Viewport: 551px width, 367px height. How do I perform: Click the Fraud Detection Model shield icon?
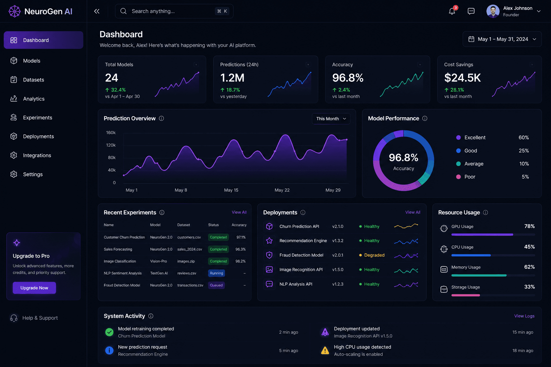click(x=269, y=255)
